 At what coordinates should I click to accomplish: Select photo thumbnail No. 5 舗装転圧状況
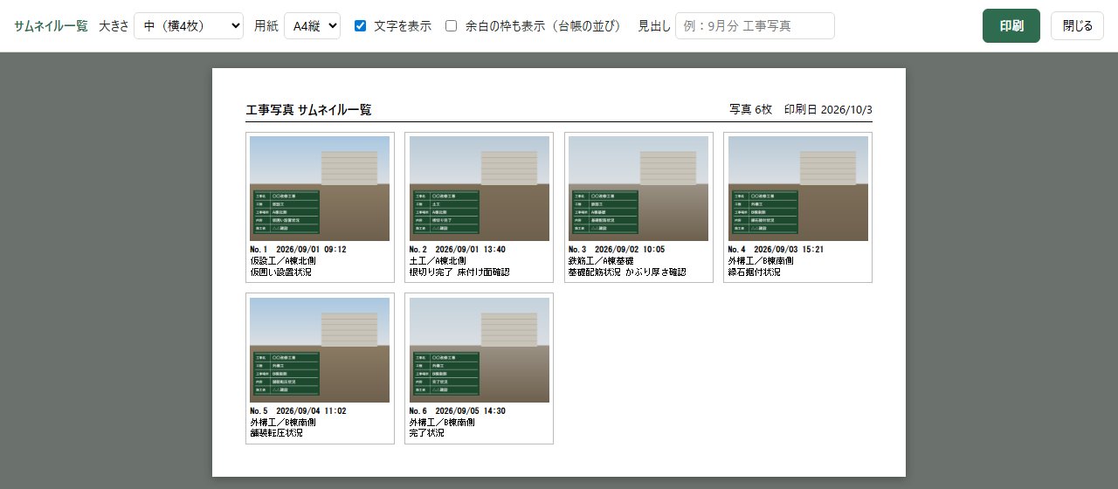[320, 350]
